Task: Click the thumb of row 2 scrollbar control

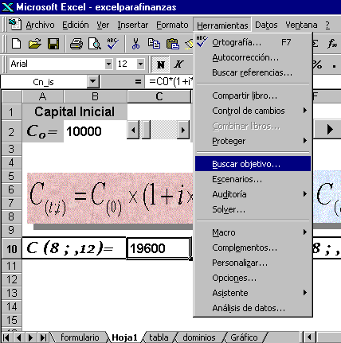Action: (x=146, y=130)
